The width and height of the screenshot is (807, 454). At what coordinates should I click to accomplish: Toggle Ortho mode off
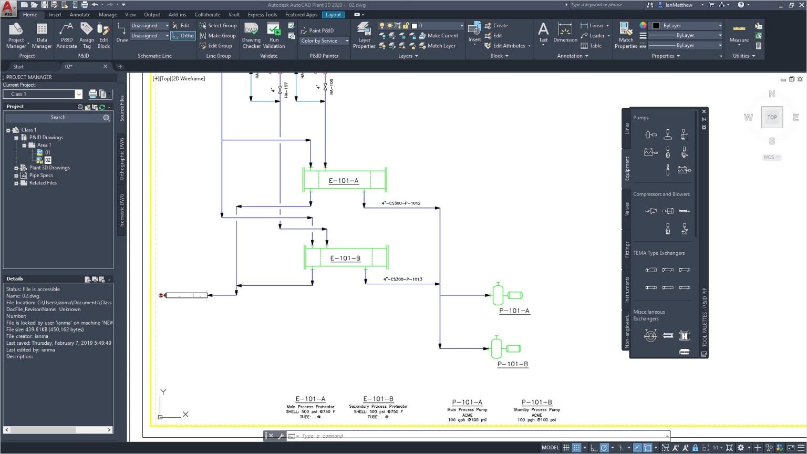click(183, 35)
